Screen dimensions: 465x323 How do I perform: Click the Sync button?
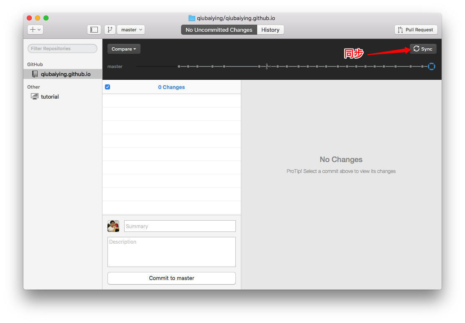(423, 49)
